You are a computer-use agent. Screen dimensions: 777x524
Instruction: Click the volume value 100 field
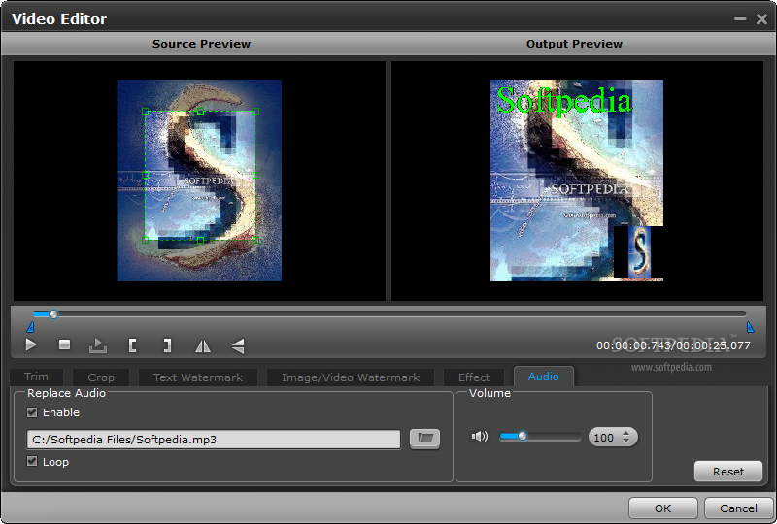pyautogui.click(x=603, y=438)
